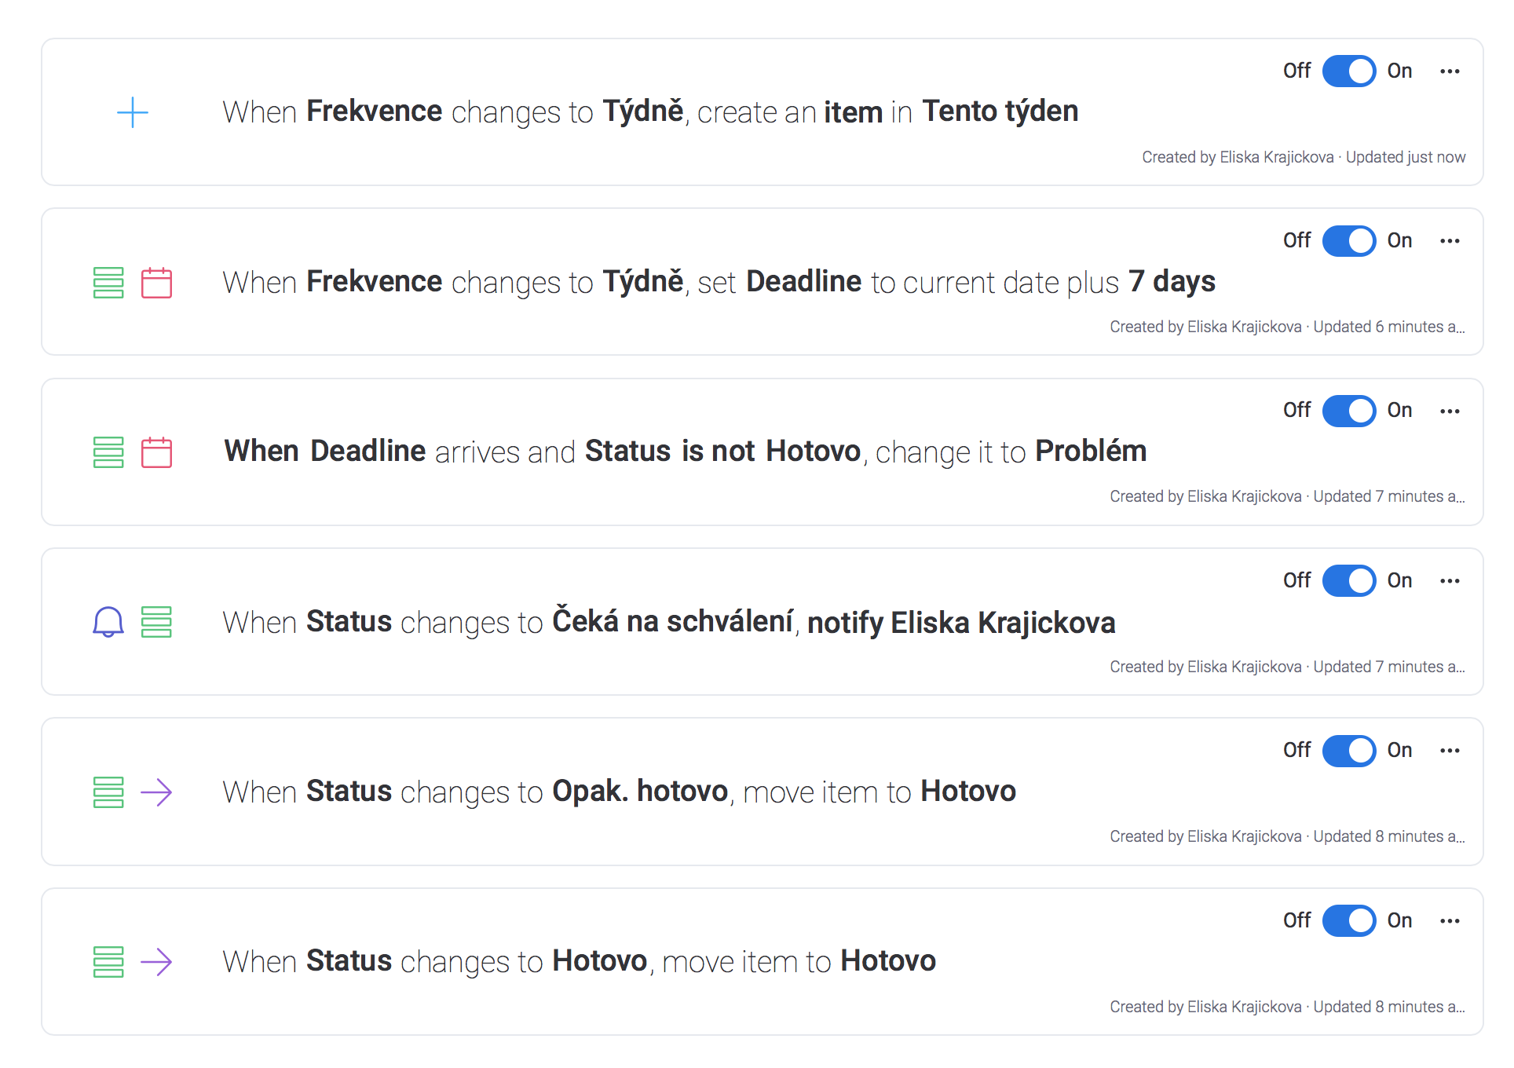Switch off the Deadline arrives Problém automation
The height and width of the screenshot is (1068, 1514).
(1349, 411)
